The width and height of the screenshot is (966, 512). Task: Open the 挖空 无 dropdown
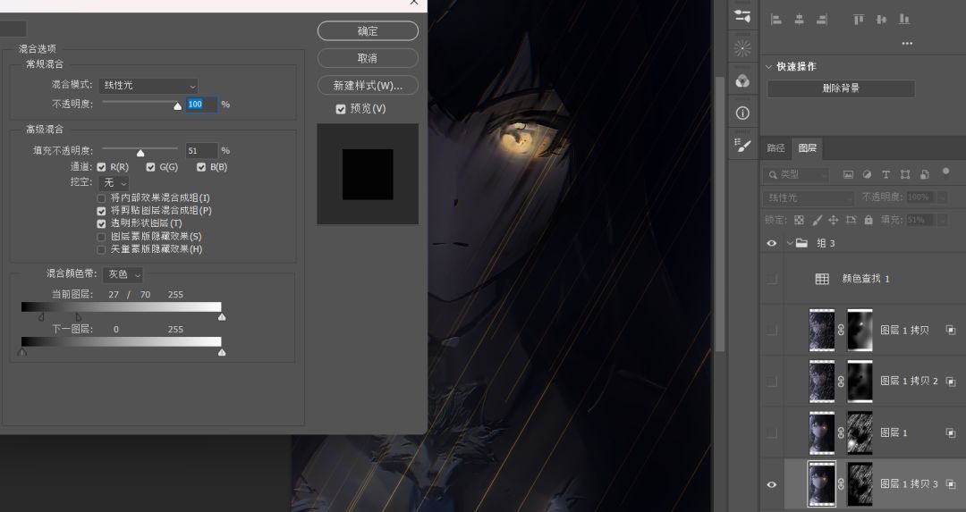(x=114, y=183)
